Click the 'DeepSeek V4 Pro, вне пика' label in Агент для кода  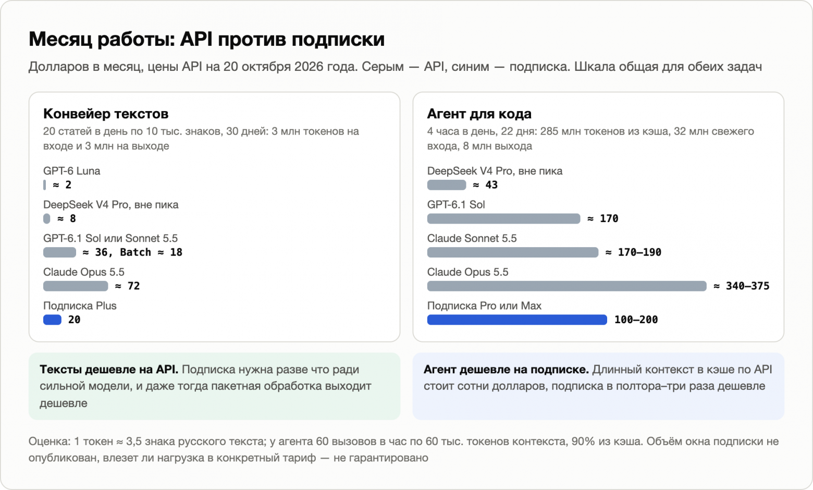point(495,171)
